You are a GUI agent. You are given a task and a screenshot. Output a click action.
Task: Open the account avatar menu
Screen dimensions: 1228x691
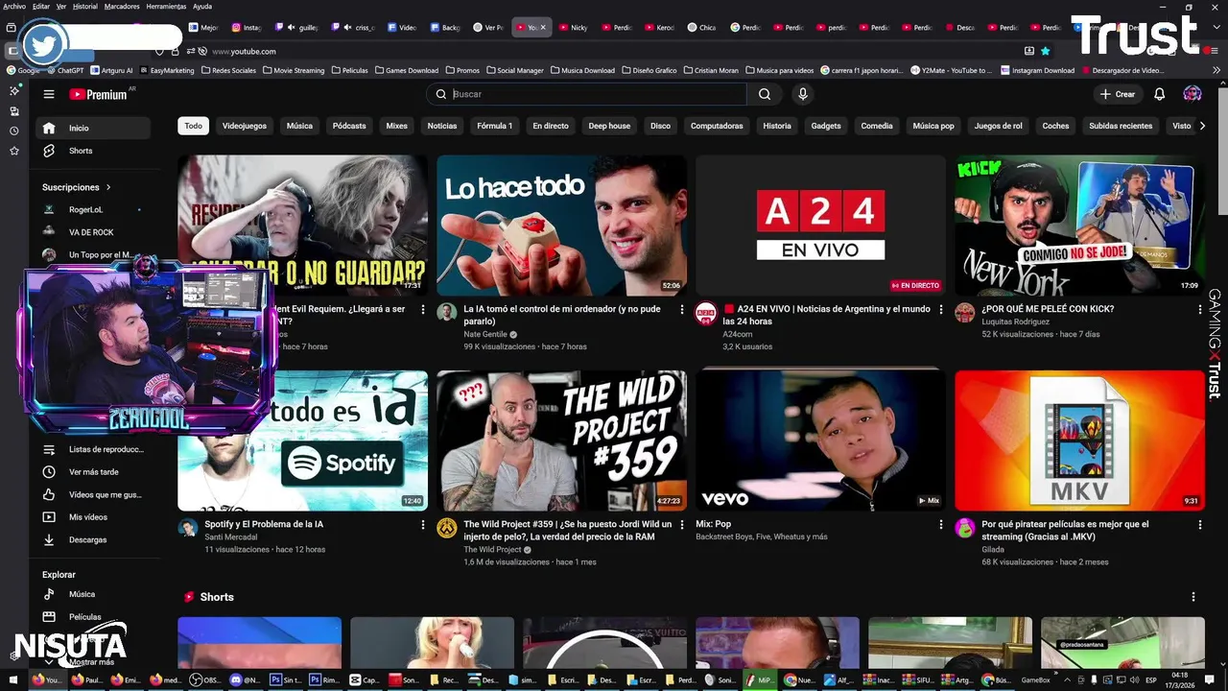tap(1193, 94)
